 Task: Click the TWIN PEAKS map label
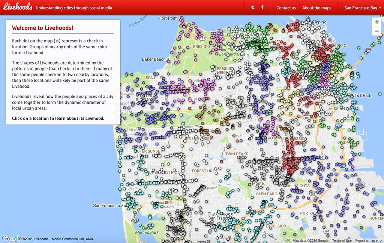pyautogui.click(x=237, y=154)
